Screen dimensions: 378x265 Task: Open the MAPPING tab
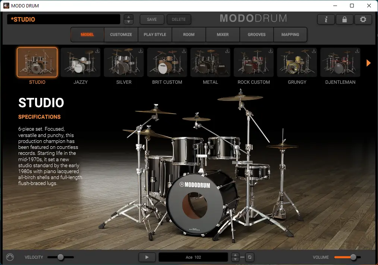click(x=290, y=34)
